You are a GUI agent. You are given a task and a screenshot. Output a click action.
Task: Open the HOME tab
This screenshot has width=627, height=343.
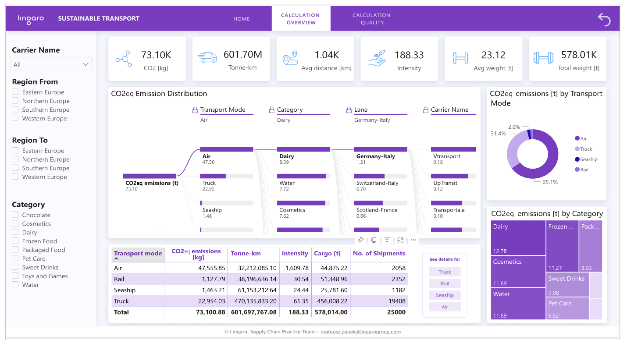[242, 19]
